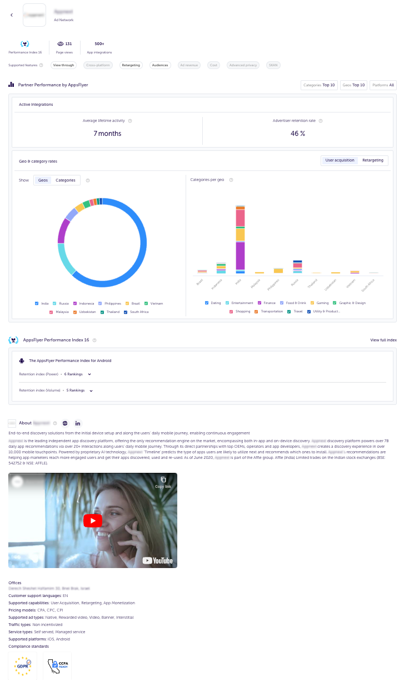Image resolution: width=414 pixels, height=680 pixels.
Task: Click help icon next to Average lifetime activity
Action: click(130, 121)
